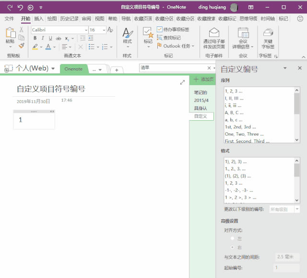The image size is (307, 278).
Task: Expand the font color dropdown arrow
Action: click(x=54, y=47)
